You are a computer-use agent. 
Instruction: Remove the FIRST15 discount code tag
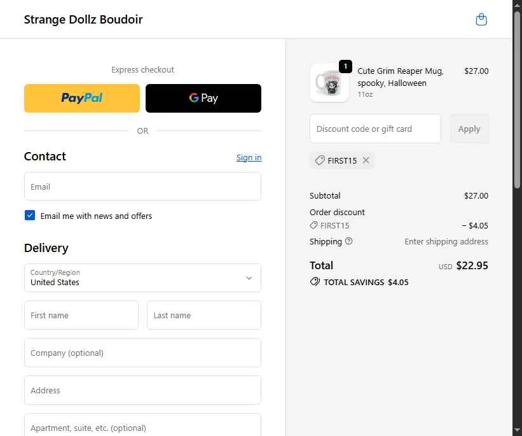pyautogui.click(x=366, y=160)
